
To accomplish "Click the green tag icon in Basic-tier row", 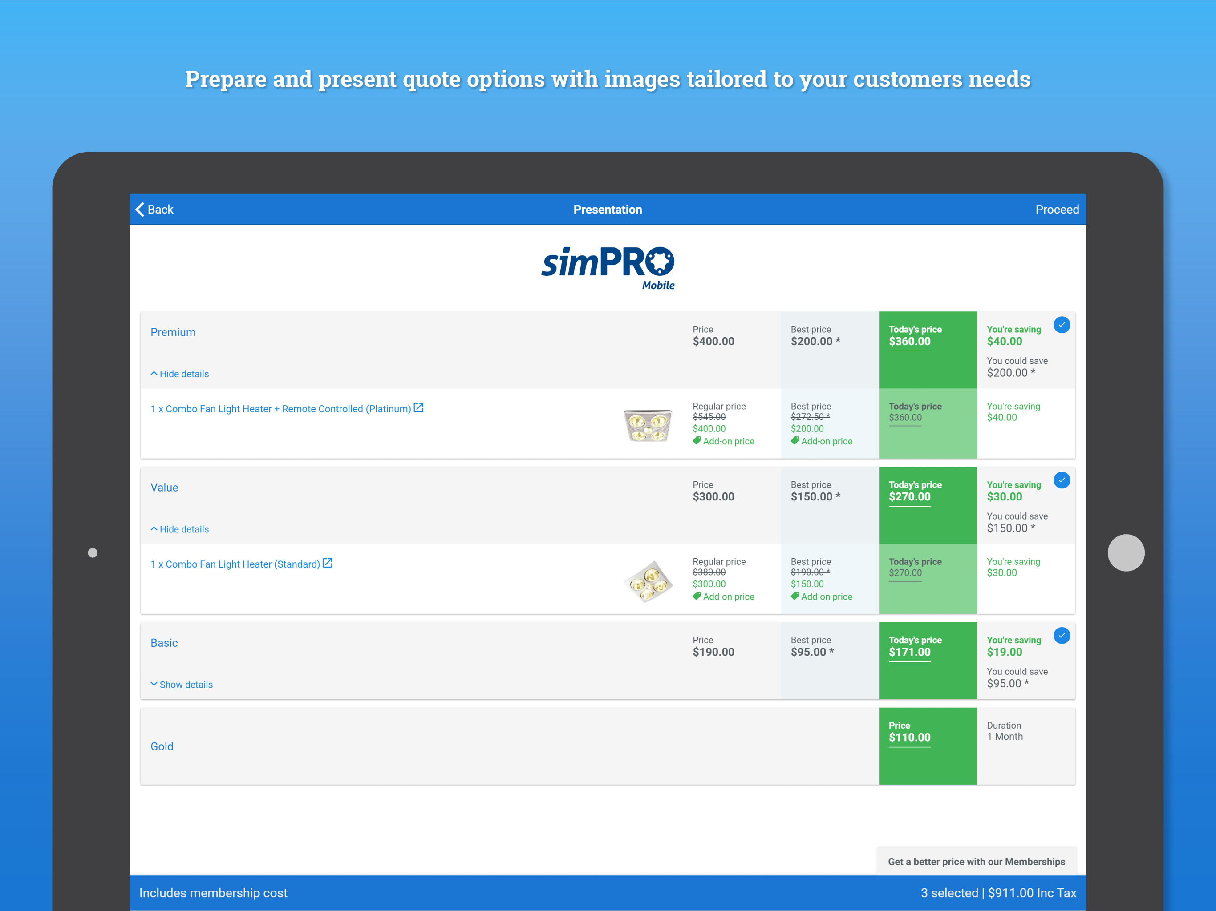I will (x=697, y=596).
